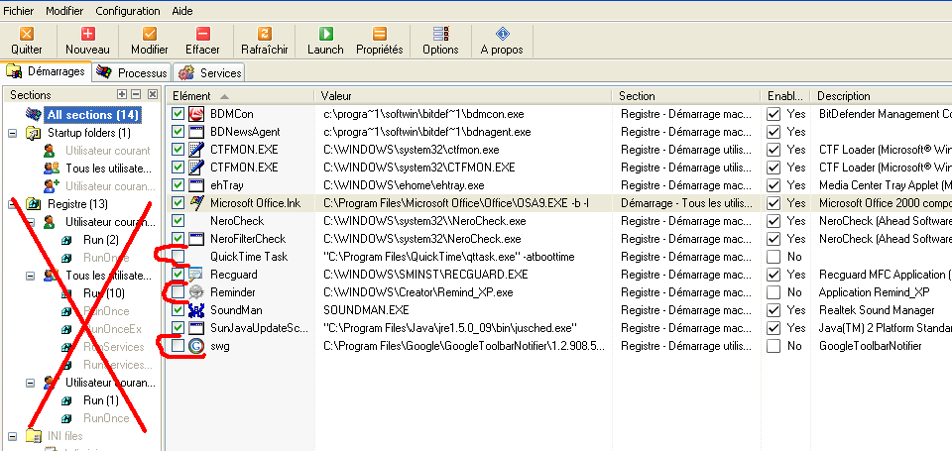Open the Fichier menu

19,11
